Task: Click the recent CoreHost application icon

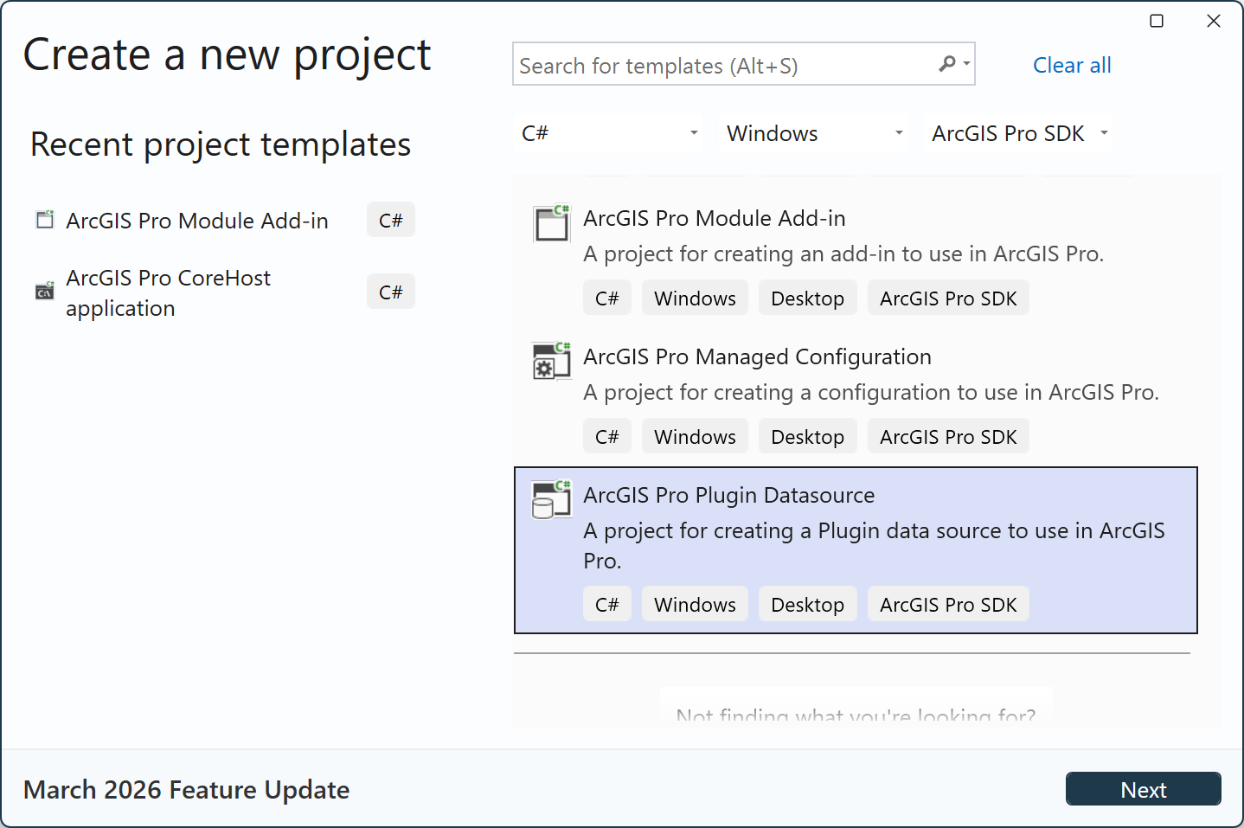Action: [x=45, y=292]
